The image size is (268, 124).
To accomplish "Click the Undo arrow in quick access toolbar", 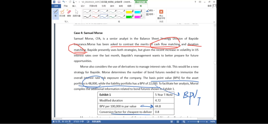I will pos(64,2).
